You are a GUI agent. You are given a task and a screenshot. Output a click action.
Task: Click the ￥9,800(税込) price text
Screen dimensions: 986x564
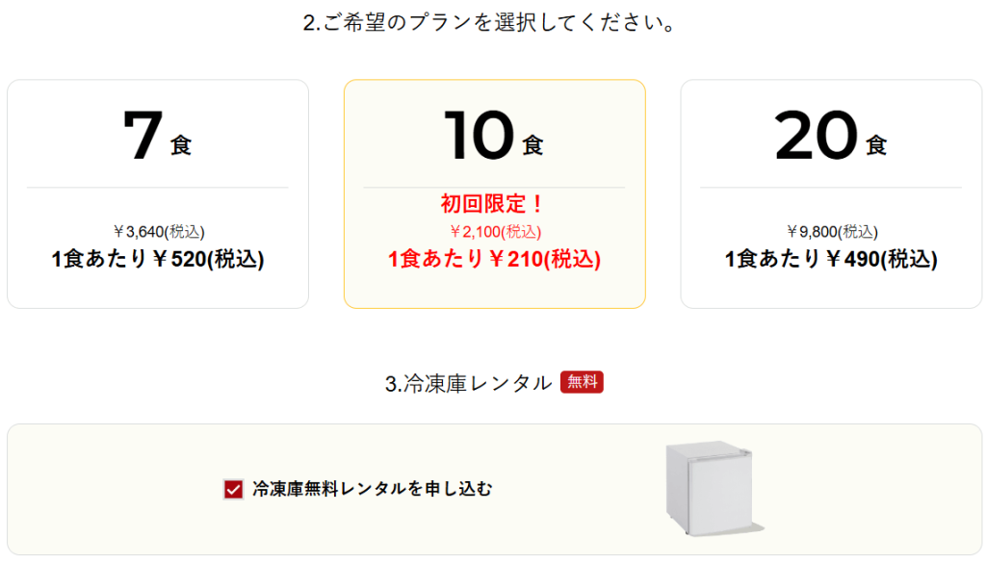830,231
